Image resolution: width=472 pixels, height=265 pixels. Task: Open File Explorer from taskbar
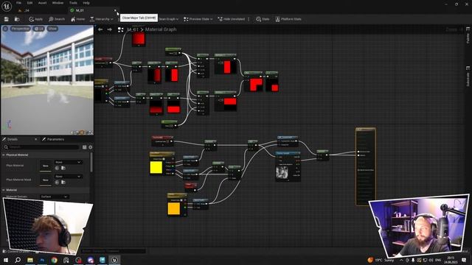29,260
